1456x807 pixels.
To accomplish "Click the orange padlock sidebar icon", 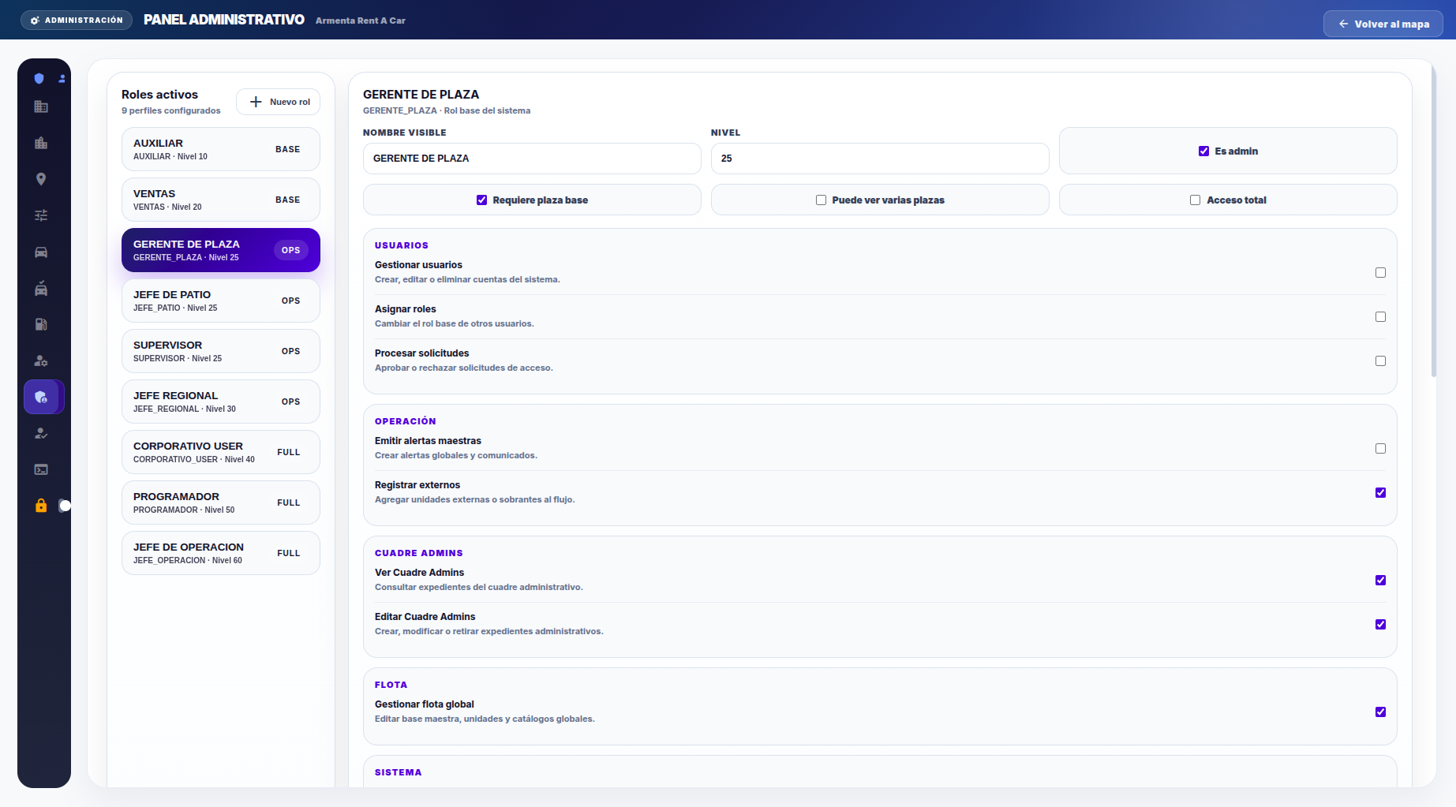I will coord(41,506).
